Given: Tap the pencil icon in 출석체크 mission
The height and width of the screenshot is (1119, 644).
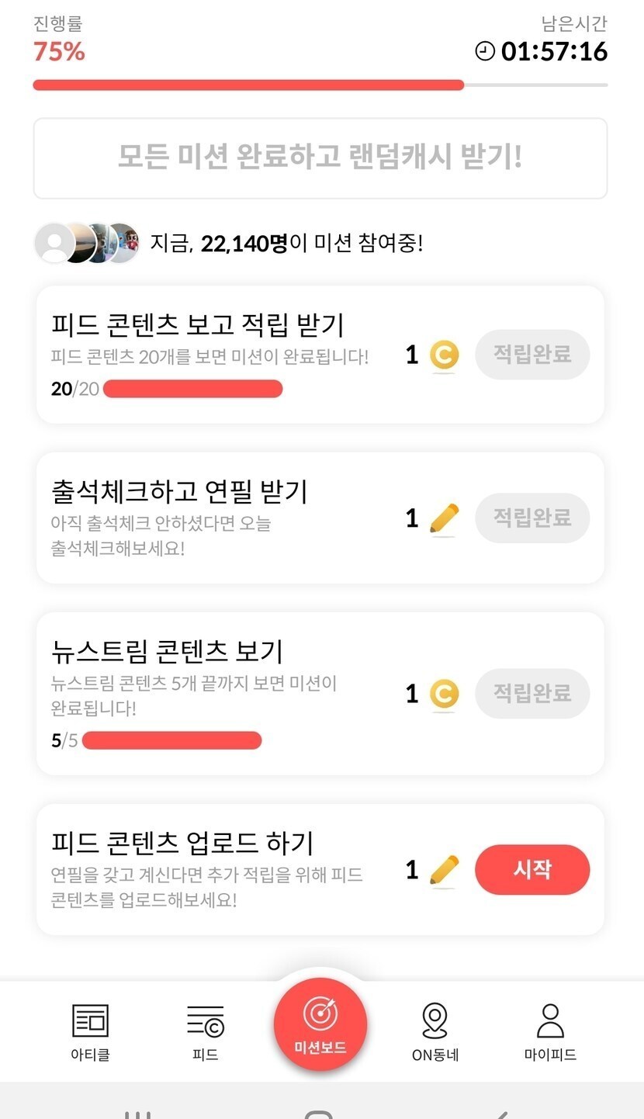Looking at the screenshot, I should click(444, 518).
